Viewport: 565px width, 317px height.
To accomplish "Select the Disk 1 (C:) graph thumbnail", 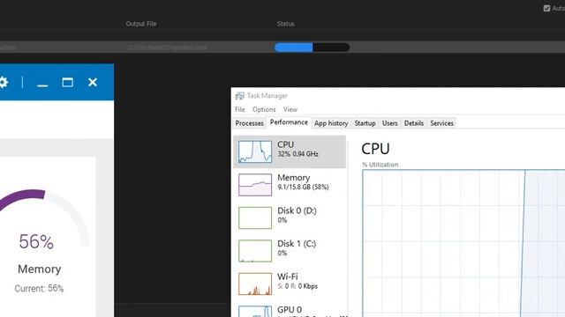I will pyautogui.click(x=255, y=251).
